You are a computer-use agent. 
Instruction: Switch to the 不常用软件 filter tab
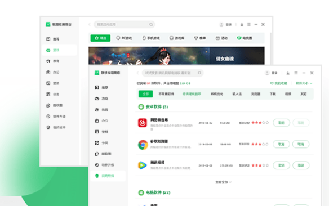coord(166,94)
